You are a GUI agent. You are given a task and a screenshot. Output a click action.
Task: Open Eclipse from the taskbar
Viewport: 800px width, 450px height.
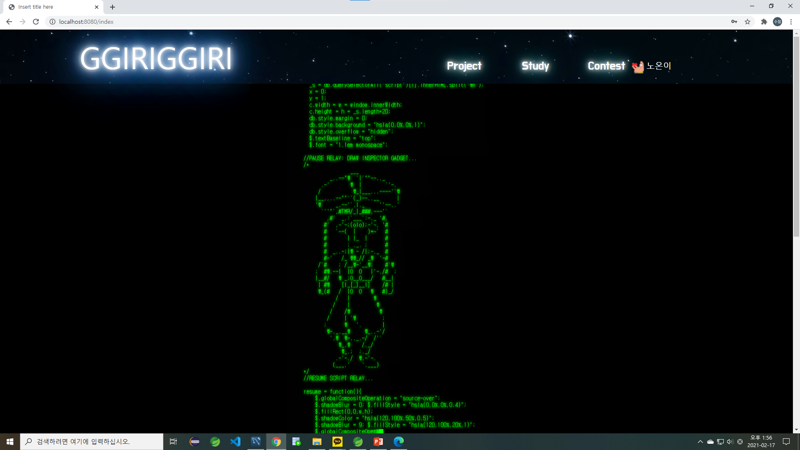pyautogui.click(x=194, y=441)
